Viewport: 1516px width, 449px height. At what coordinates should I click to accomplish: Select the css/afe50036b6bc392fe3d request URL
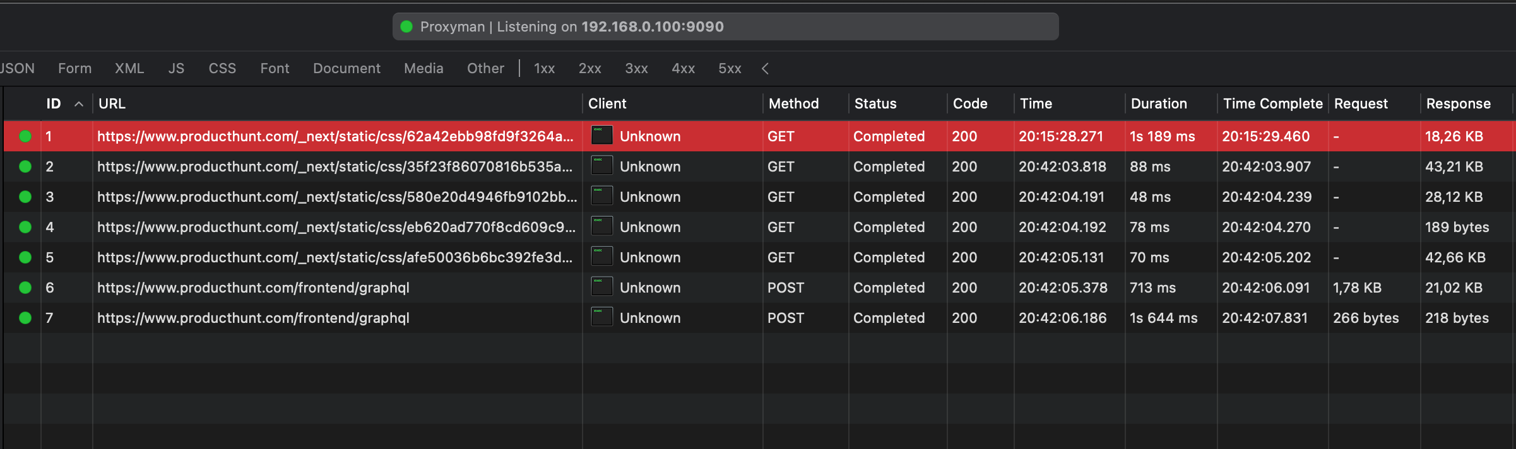point(335,257)
